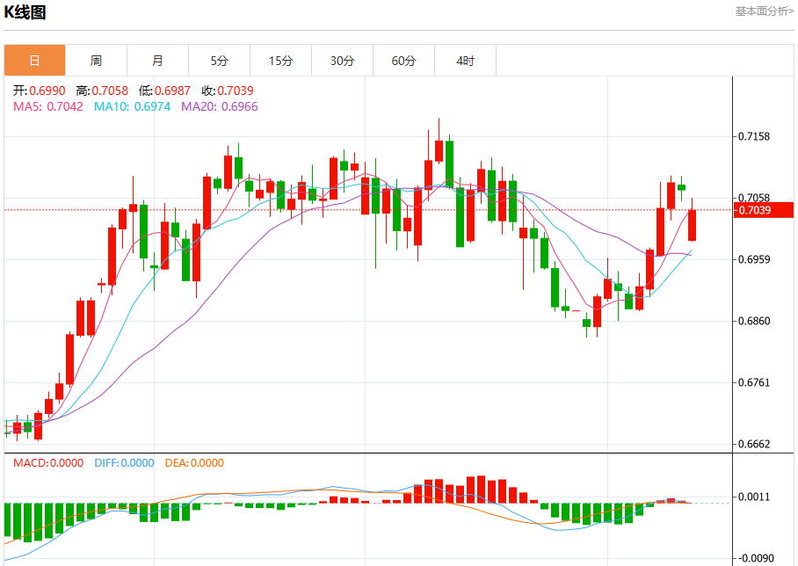The image size is (798, 566).
Task: Open the 基本面分析 link
Action: (764, 11)
